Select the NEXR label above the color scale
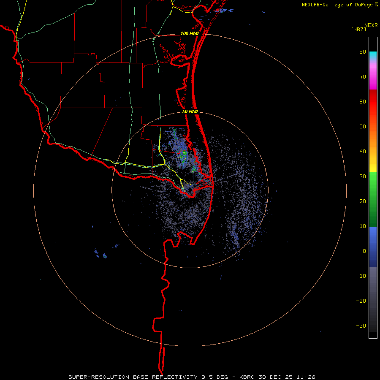Image resolution: width=380 pixels, height=380 pixels. point(371,25)
